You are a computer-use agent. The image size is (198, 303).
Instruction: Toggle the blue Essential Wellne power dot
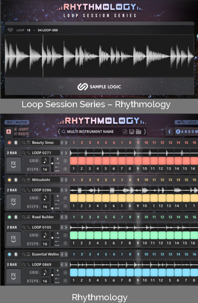pos(9,254)
